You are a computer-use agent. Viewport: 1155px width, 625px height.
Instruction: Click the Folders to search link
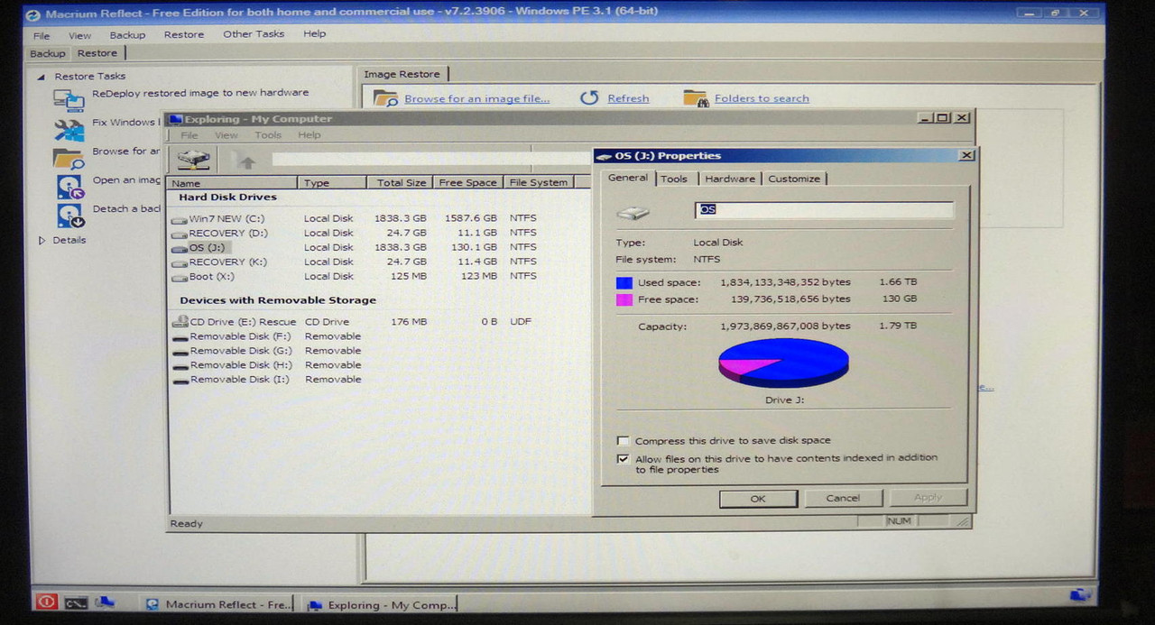tap(762, 98)
